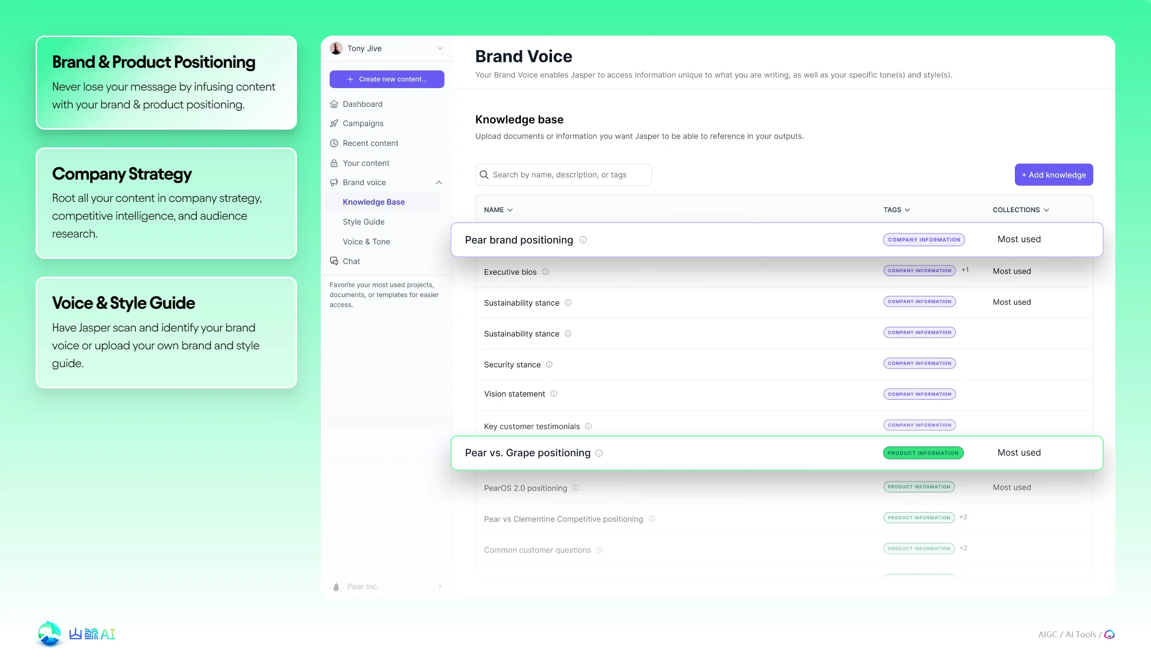Screen dimensions: 1151x668
Task: Click the Brand & Product Positioning card
Action: [166, 83]
